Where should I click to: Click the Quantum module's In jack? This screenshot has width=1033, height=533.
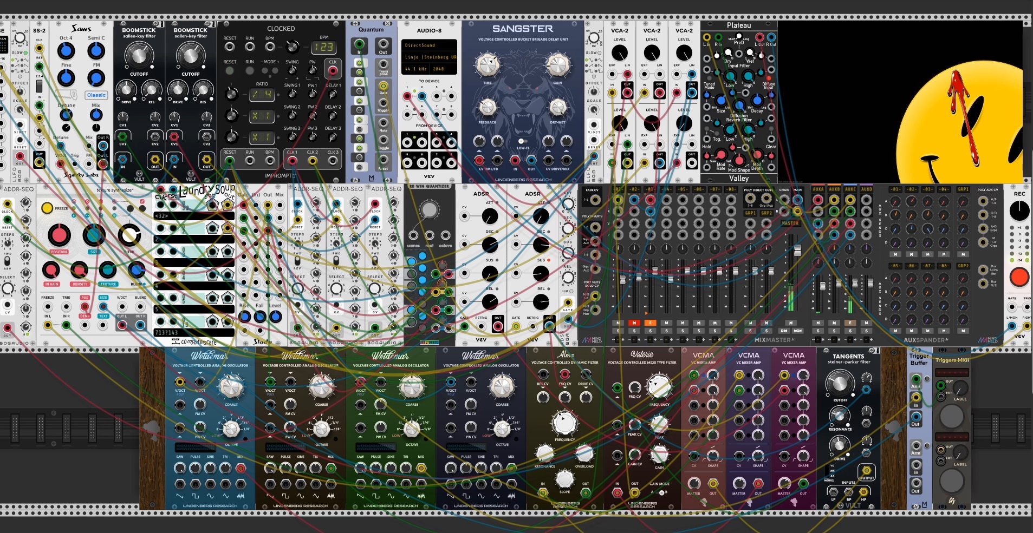click(x=360, y=44)
